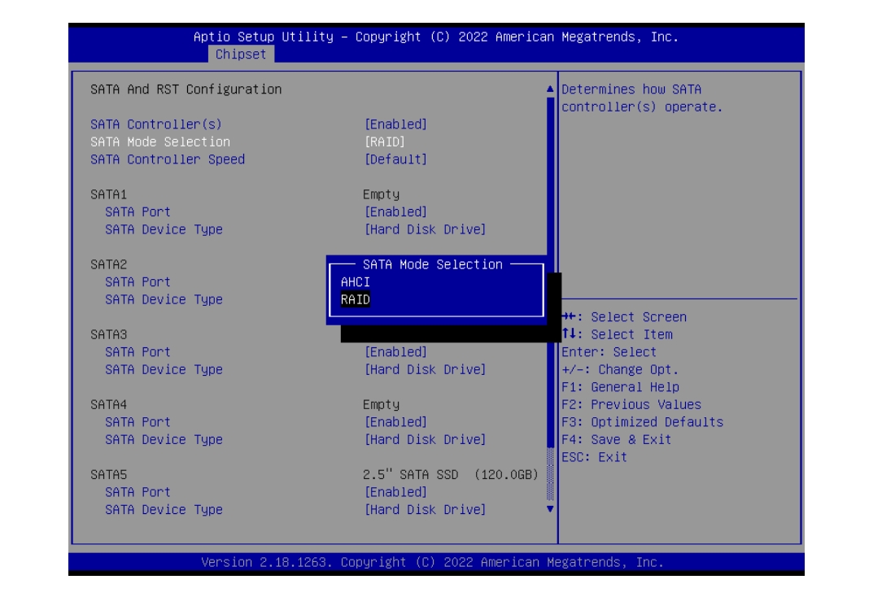The width and height of the screenshot is (882, 597).
Task: Click the SATA Mode Selection RAID value
Action: 385,142
